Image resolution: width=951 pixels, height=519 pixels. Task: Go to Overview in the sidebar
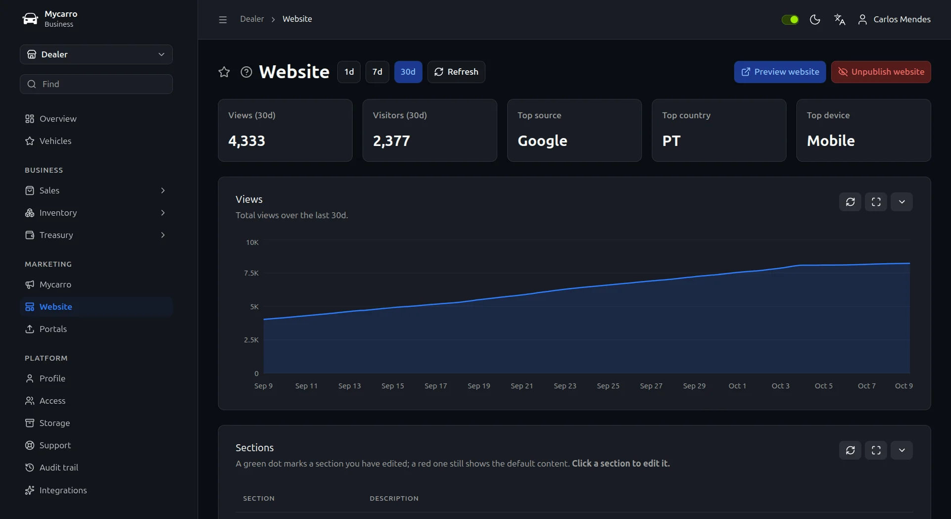click(x=96, y=119)
